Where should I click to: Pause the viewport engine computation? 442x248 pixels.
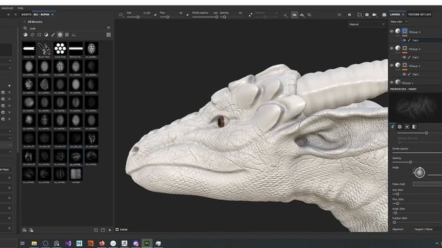point(349,14)
